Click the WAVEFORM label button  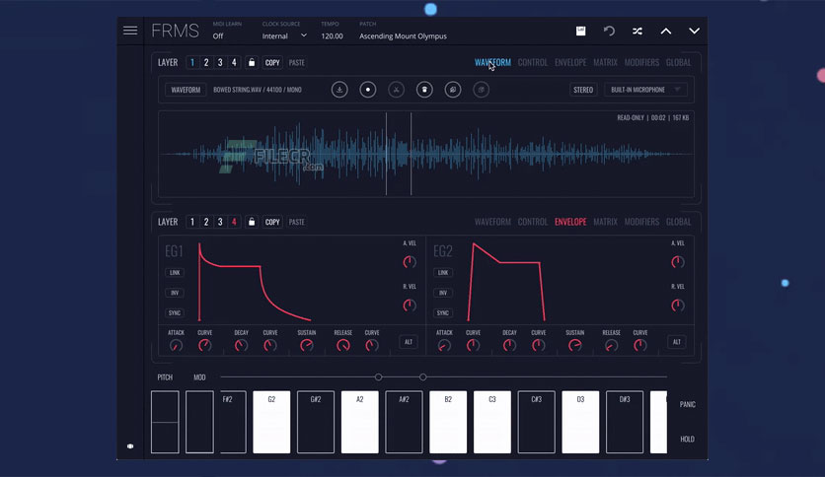pyautogui.click(x=186, y=90)
